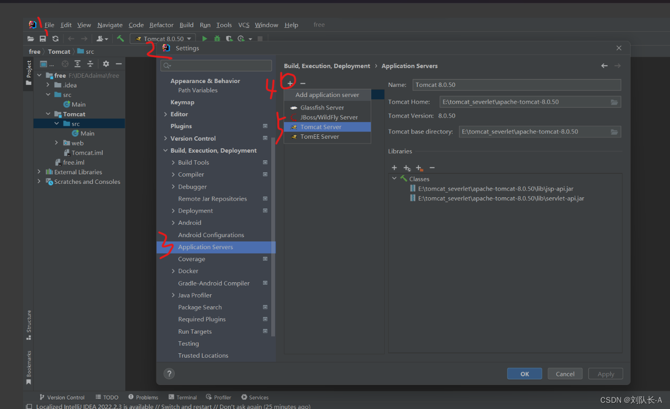Viewport: 670px width, 409px height.
Task: Start debugging with the green bug icon
Action: [217, 38]
